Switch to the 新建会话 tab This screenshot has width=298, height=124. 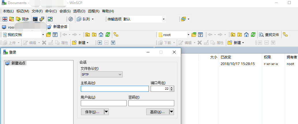click(x=58, y=27)
